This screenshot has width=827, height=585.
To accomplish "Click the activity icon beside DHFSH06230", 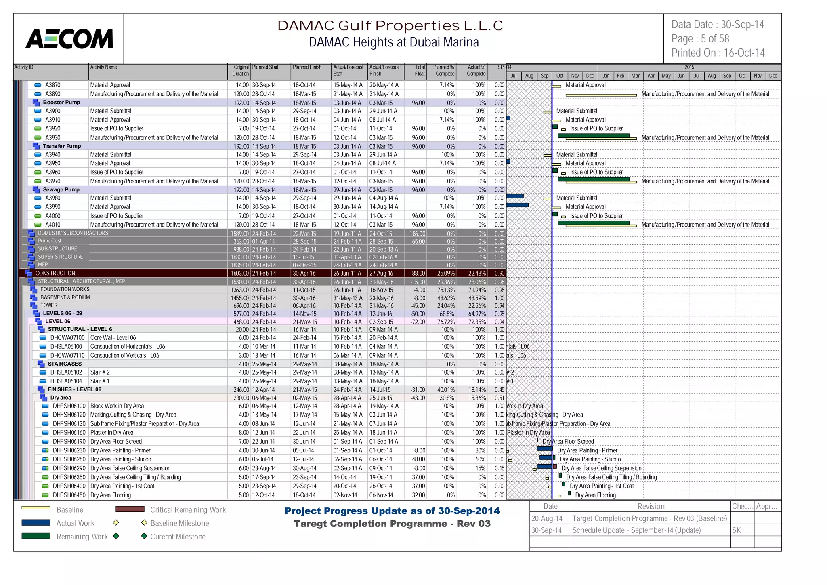I will point(45,451).
